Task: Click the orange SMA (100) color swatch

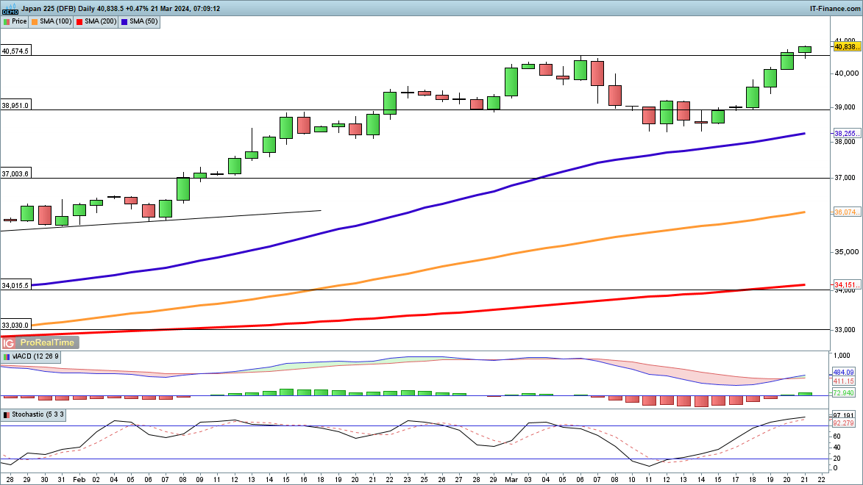Action: 35,22
